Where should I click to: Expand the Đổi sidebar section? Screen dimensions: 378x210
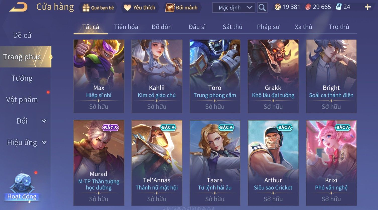coord(26,121)
